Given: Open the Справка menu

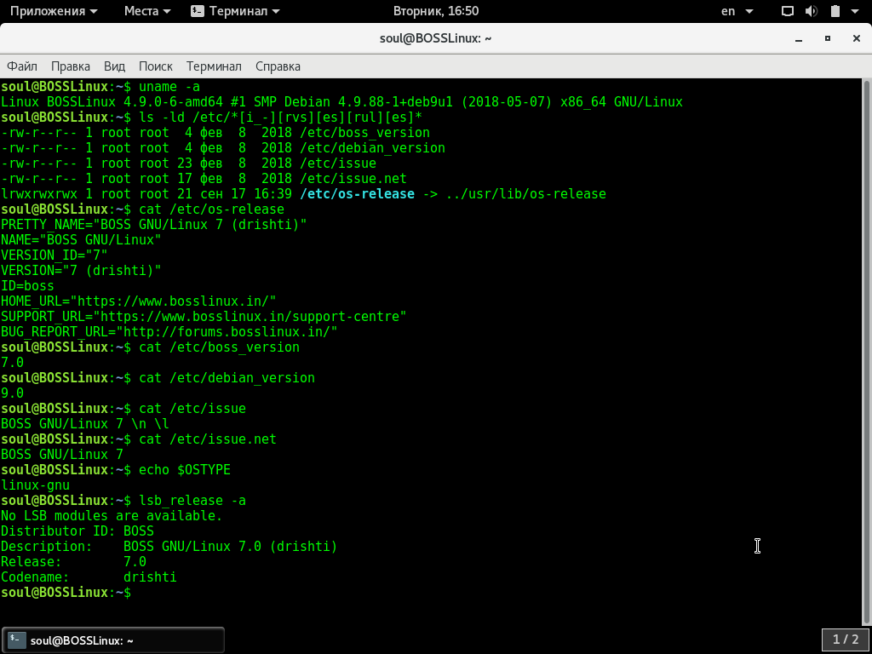Looking at the screenshot, I should [x=278, y=66].
